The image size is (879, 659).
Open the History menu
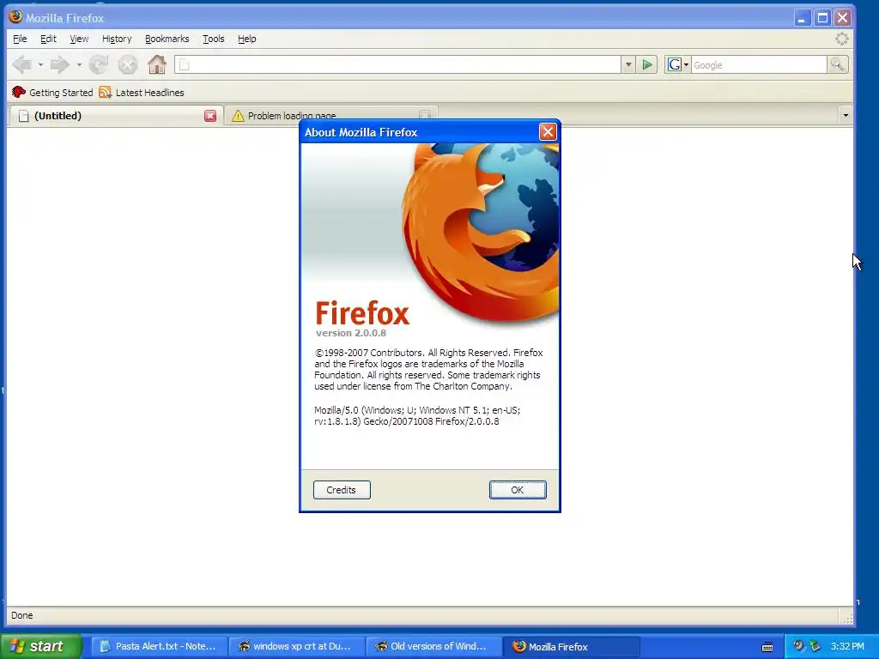pos(117,39)
